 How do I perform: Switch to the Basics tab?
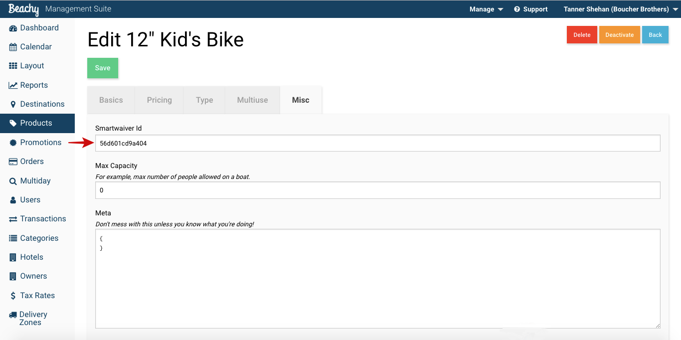pyautogui.click(x=111, y=100)
